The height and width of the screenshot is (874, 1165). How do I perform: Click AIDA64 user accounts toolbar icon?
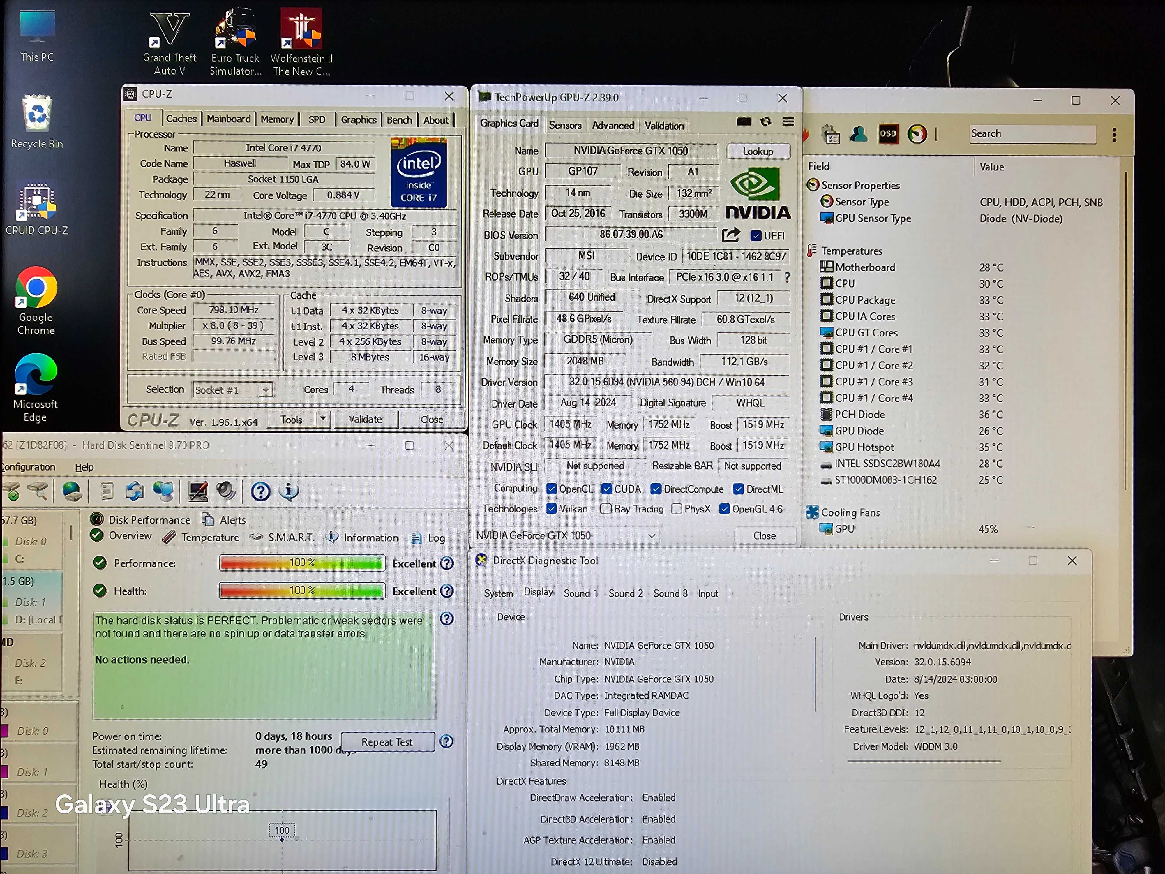pyautogui.click(x=859, y=134)
